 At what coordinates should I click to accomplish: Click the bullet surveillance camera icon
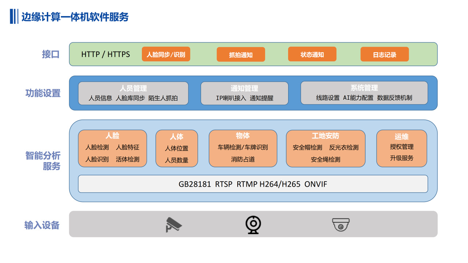[x=174, y=225]
